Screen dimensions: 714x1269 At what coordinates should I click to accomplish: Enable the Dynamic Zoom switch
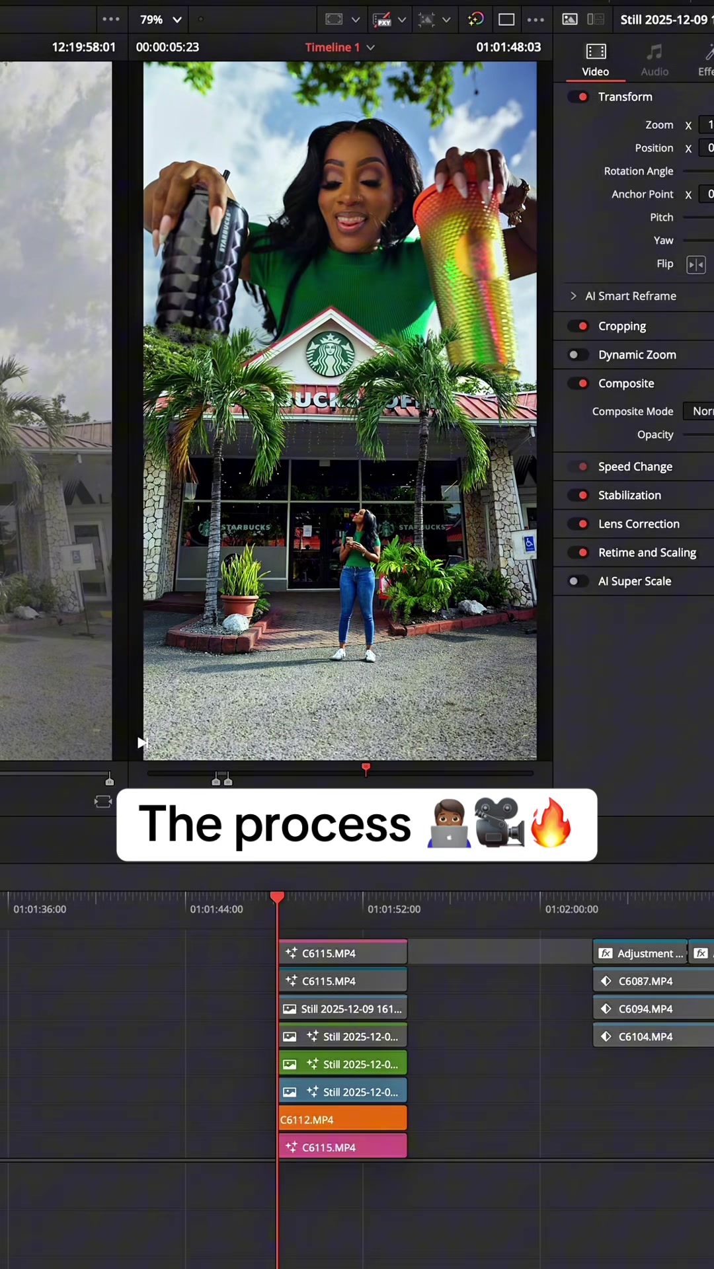[578, 355]
